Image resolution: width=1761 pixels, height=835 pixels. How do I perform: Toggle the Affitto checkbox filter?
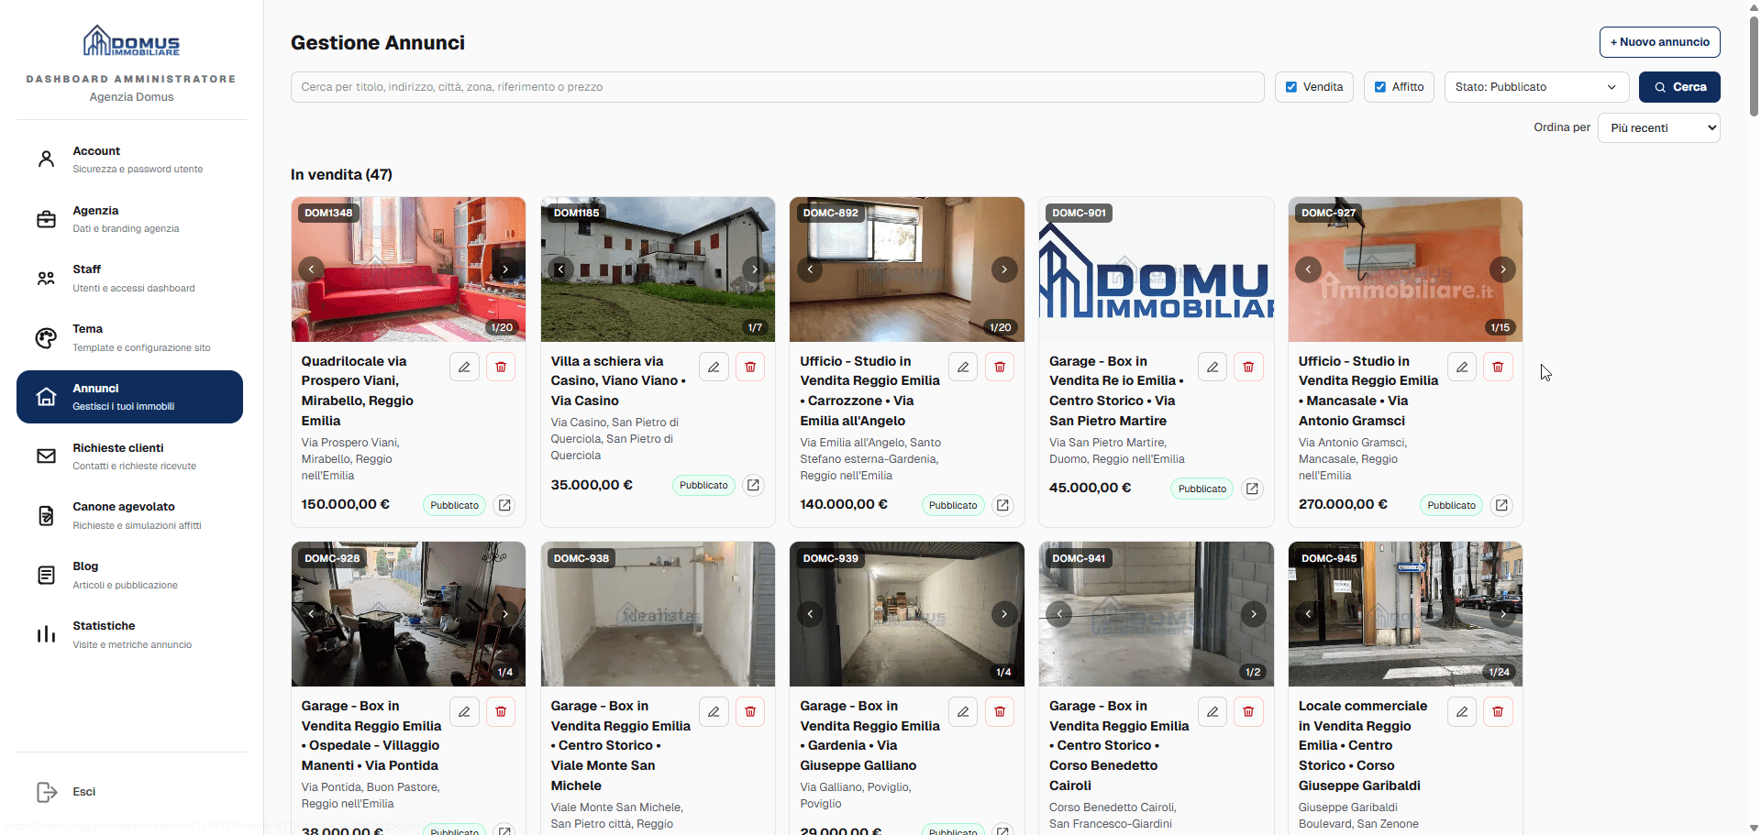[1380, 87]
